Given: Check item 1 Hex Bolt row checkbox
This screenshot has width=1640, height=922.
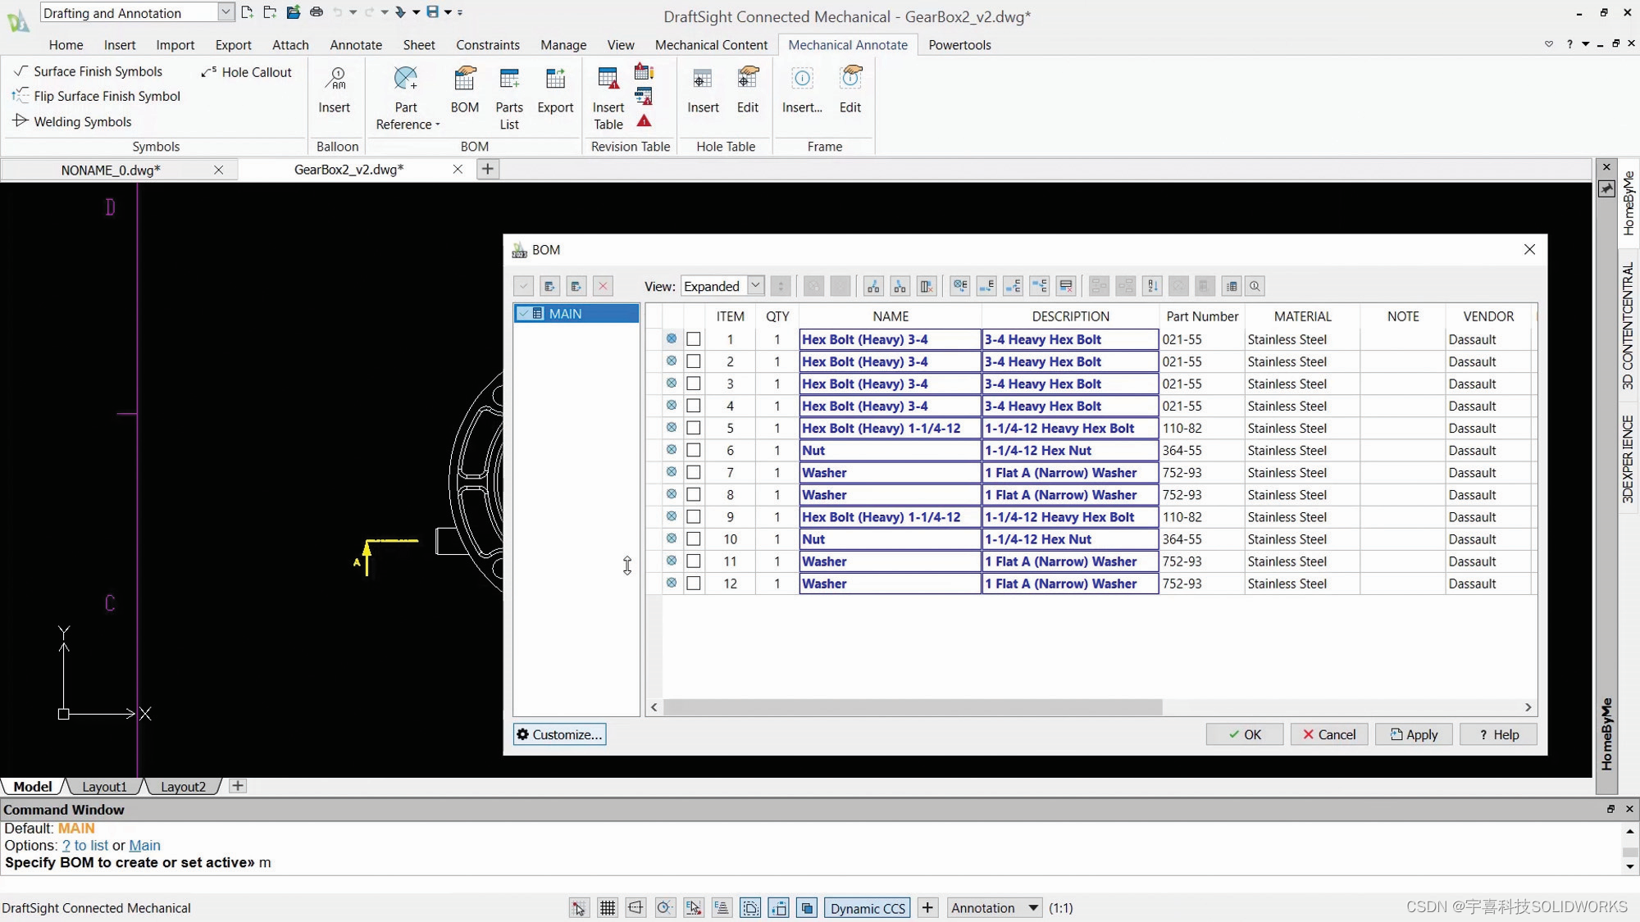Looking at the screenshot, I should coord(693,338).
